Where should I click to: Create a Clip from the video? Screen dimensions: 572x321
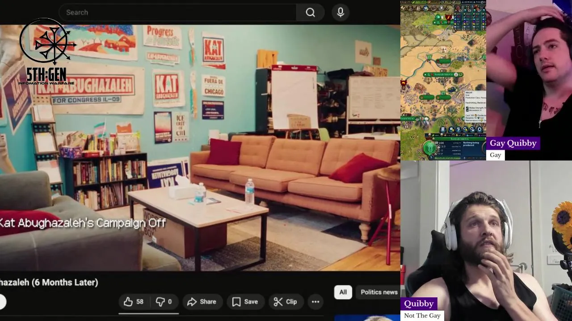click(x=285, y=302)
